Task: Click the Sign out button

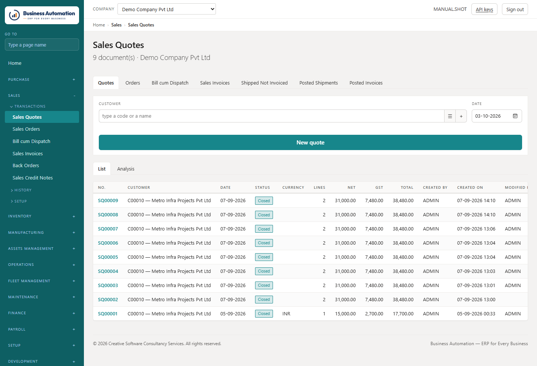Action: point(515,9)
